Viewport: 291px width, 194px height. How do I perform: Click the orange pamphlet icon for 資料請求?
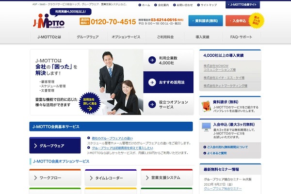pyautogui.click(x=206, y=106)
